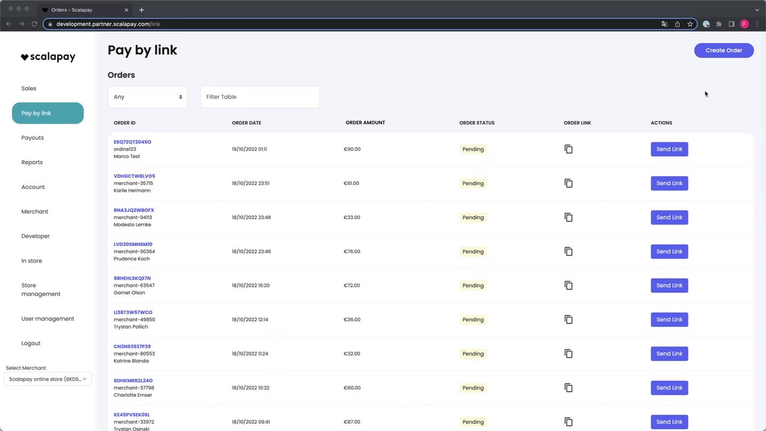Navigate to Store management section
766x431 pixels.
41,290
